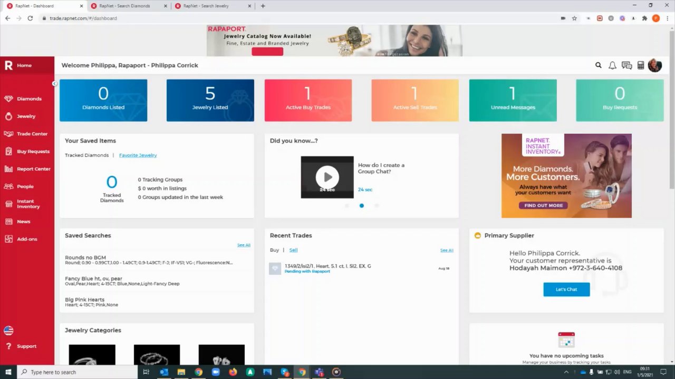Open Jewelry Listed tile
The height and width of the screenshot is (379, 675).
[210, 101]
